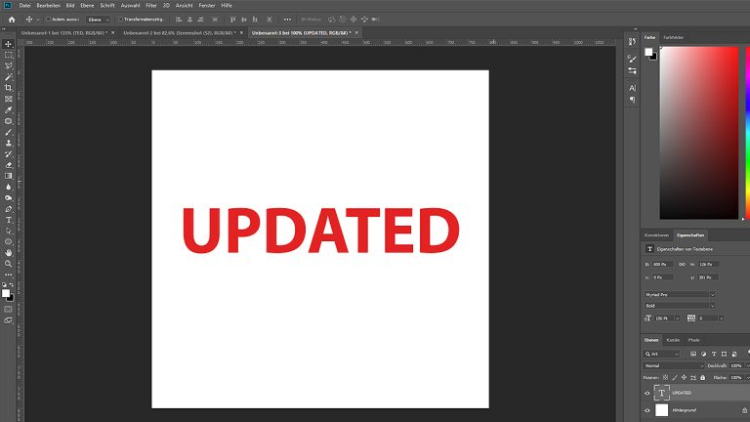Click the align left edges icon
Image resolution: width=750 pixels, height=422 pixels.
point(179,20)
